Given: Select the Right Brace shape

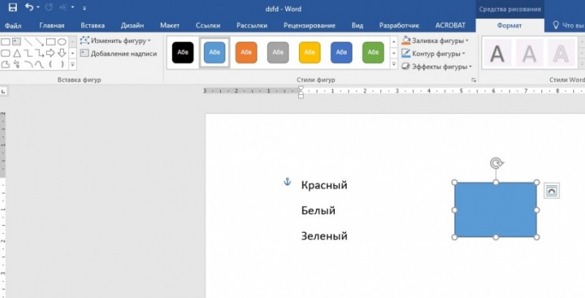Looking at the screenshot, I should (62, 64).
